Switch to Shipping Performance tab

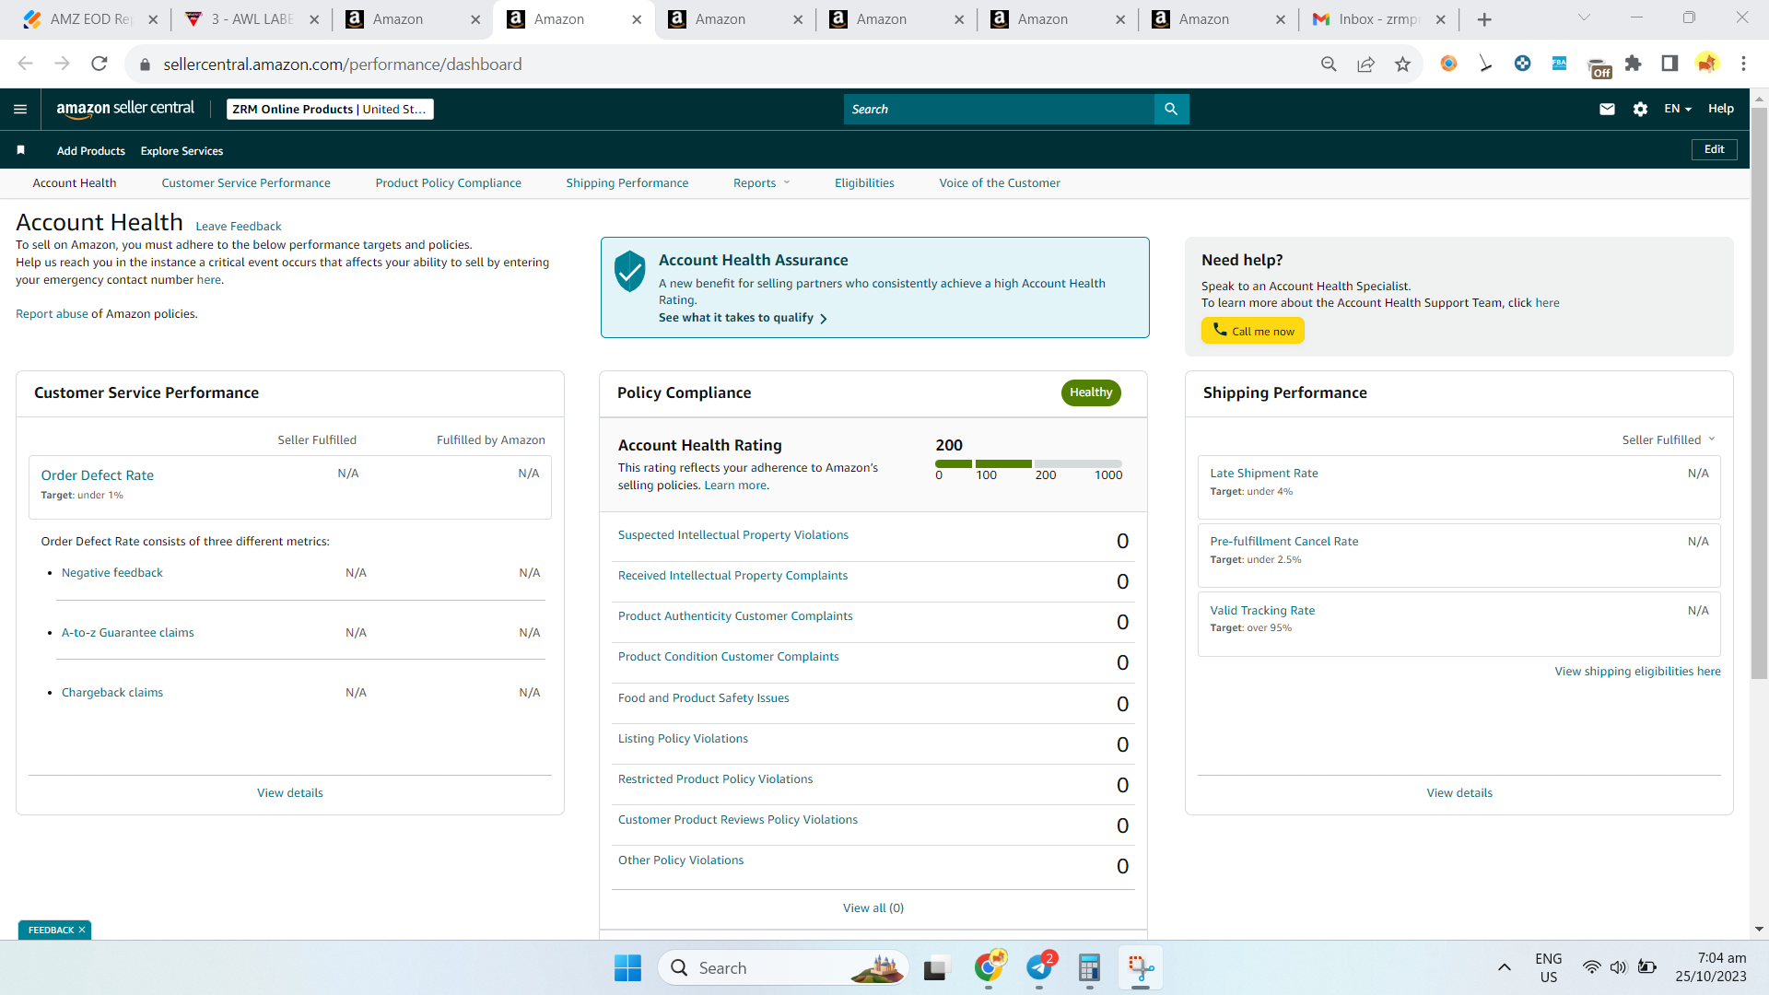[x=627, y=182]
